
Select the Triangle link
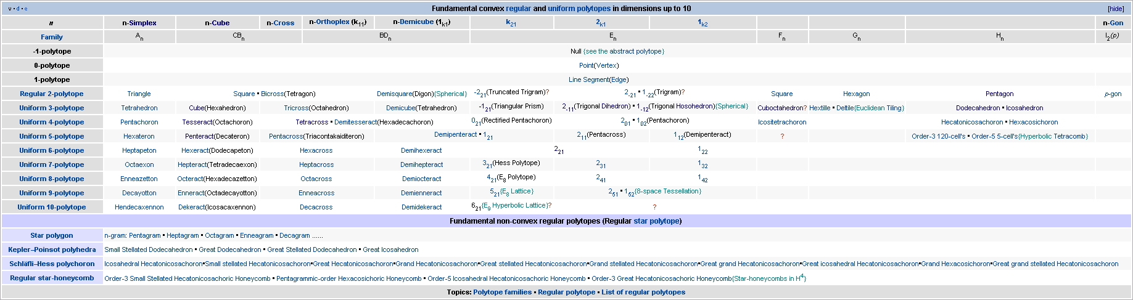coord(139,94)
